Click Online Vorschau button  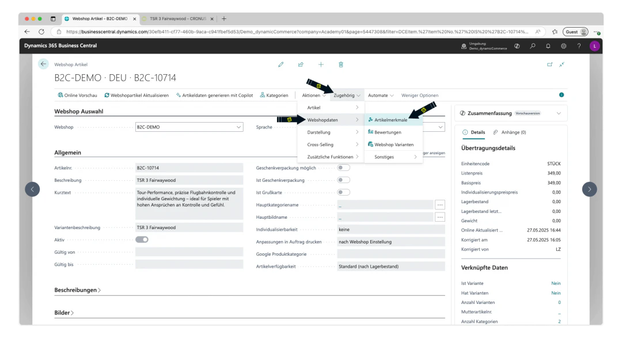[77, 95]
